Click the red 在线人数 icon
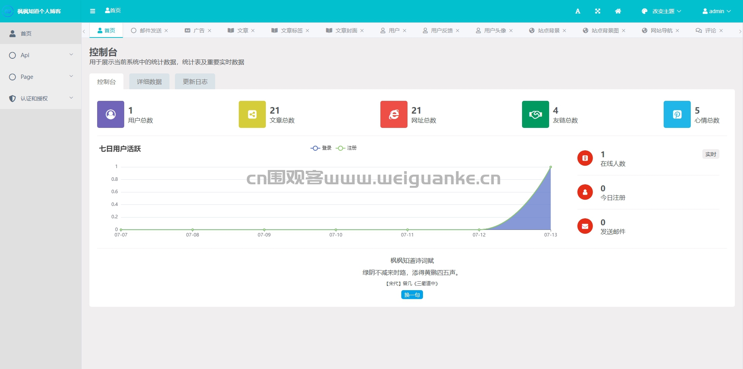Image resolution: width=743 pixels, height=369 pixels. click(x=585, y=158)
